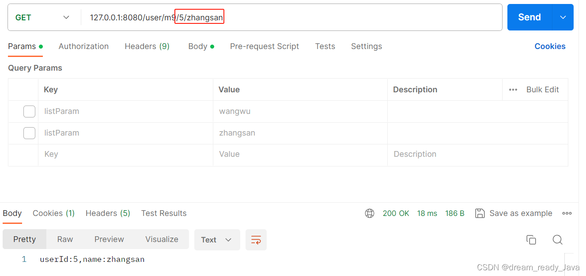Select the Visualize view

pos(162,239)
